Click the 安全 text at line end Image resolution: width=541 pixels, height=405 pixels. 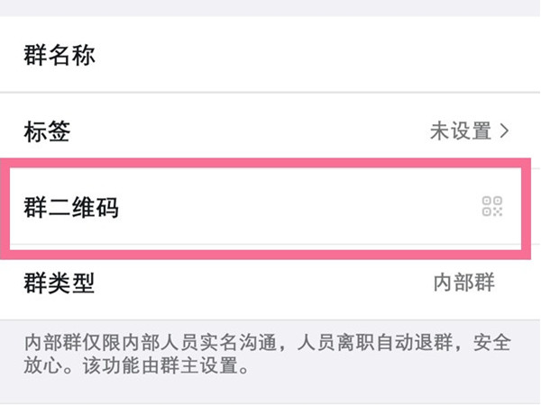pyautogui.click(x=493, y=344)
